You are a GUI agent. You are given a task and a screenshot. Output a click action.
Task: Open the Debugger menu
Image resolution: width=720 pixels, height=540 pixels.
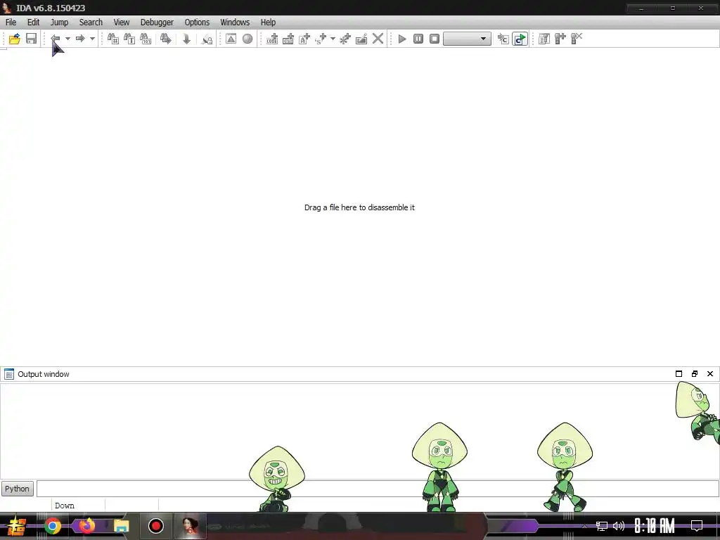(x=157, y=22)
